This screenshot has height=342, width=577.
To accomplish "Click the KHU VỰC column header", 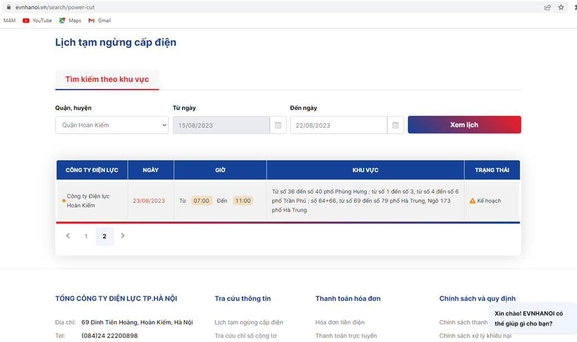I will [365, 170].
